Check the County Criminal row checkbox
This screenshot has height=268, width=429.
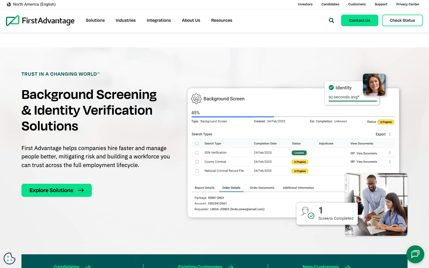(x=197, y=162)
